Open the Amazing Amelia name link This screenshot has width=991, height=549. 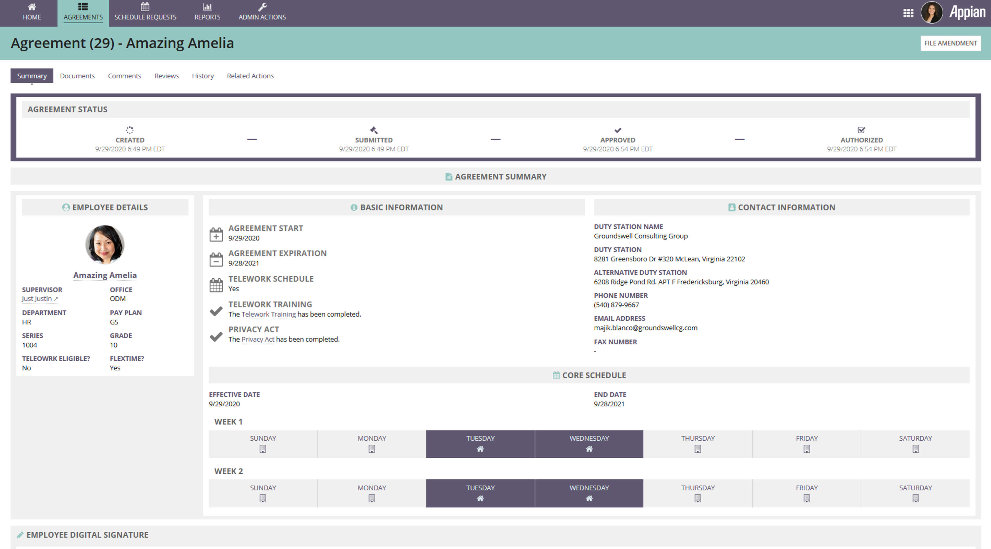tap(105, 275)
